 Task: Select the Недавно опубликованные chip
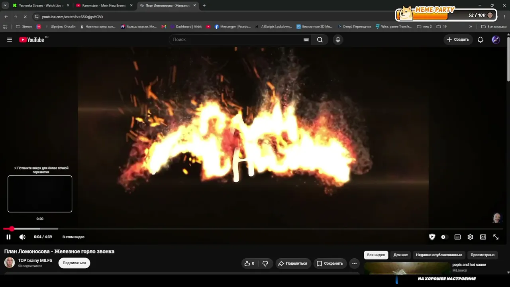click(439, 255)
